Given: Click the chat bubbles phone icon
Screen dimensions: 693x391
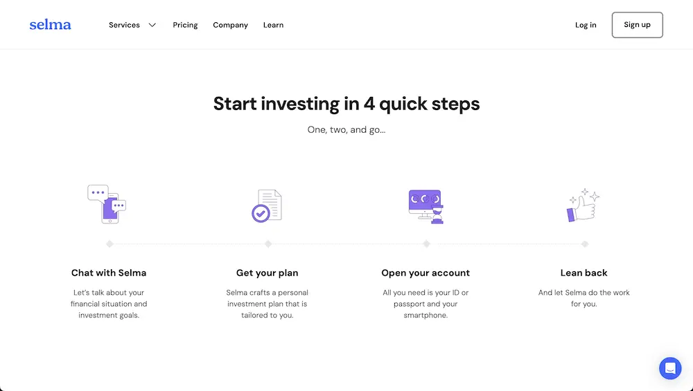Looking at the screenshot, I should 107,204.
